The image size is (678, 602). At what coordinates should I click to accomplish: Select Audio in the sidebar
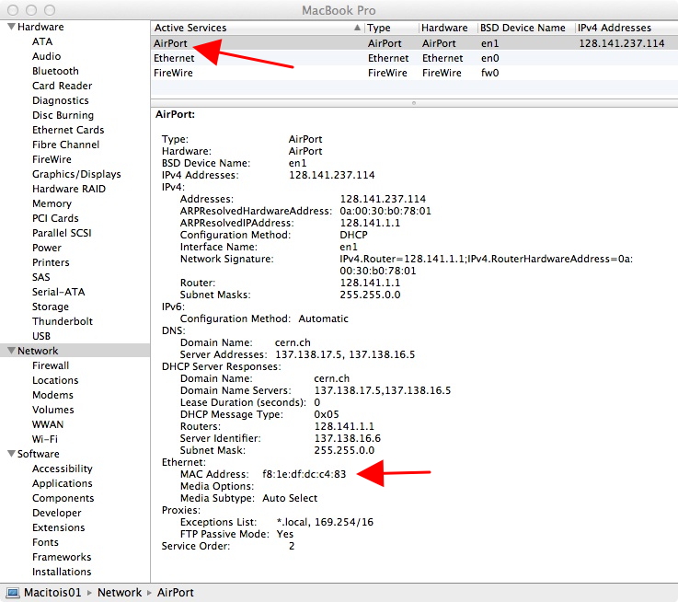click(46, 56)
